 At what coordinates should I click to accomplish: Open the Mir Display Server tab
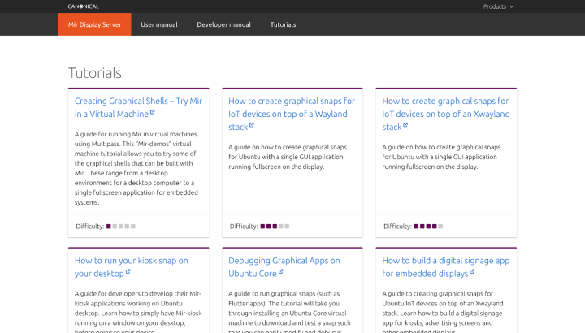click(x=95, y=24)
